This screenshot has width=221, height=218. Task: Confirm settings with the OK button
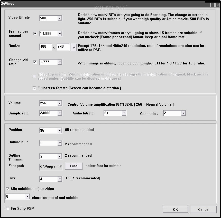tap(175, 209)
